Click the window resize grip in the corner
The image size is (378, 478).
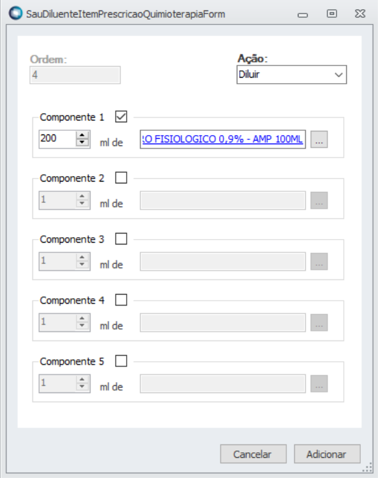point(368,467)
